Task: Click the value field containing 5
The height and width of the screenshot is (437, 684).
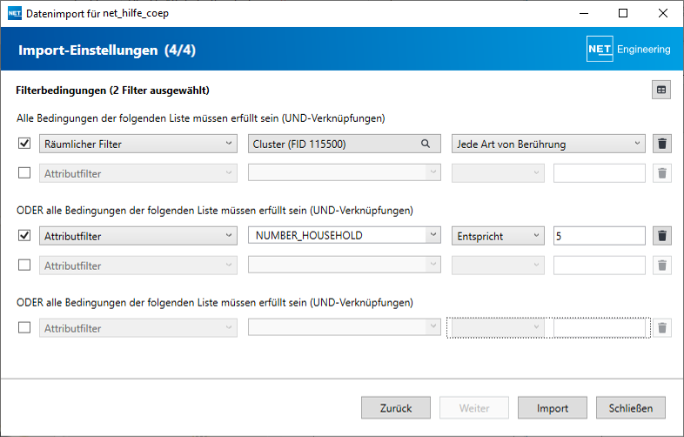Action: point(599,236)
